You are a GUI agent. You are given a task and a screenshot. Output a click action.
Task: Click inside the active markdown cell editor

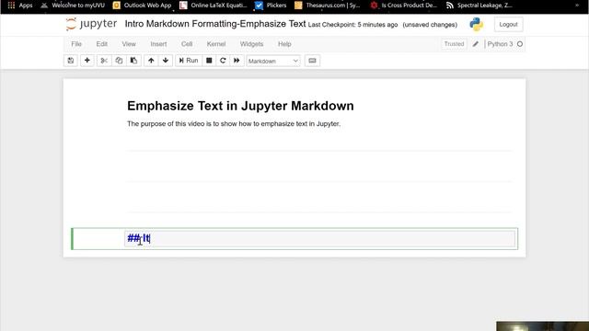pyautogui.click(x=319, y=239)
